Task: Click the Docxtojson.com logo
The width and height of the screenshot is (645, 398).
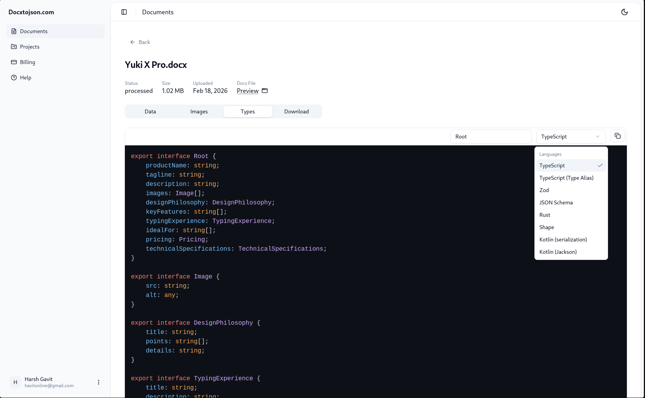Action: click(x=31, y=12)
